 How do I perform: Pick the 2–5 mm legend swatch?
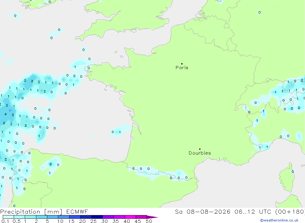point(41,217)
